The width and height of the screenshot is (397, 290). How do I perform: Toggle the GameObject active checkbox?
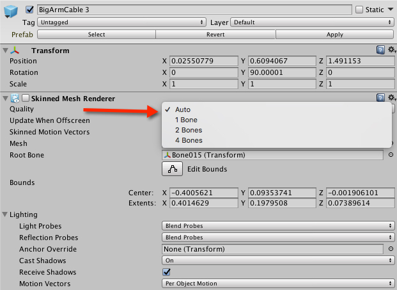[29, 10]
